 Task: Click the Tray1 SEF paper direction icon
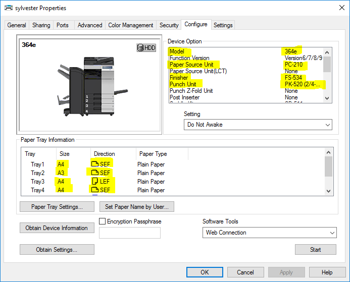pos(95,164)
